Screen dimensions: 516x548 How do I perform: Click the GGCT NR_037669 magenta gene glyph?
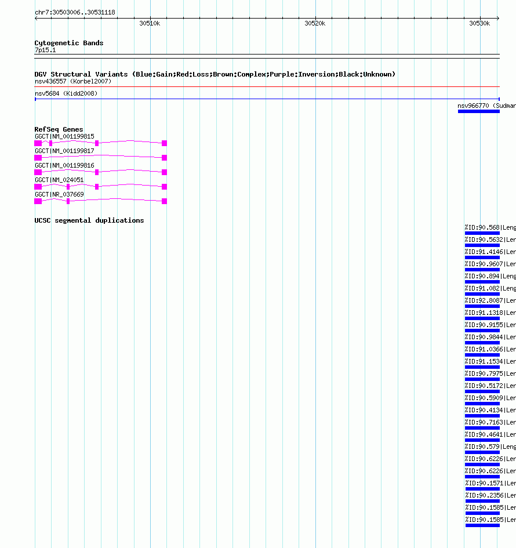(101, 201)
